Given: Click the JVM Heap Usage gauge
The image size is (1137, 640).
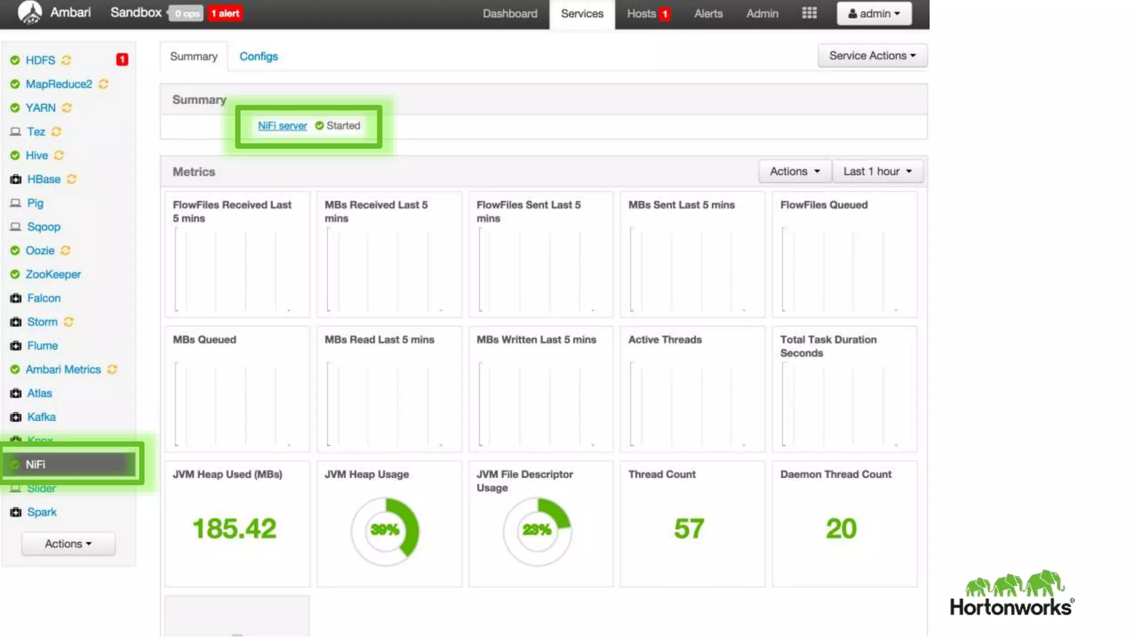Looking at the screenshot, I should tap(385, 531).
